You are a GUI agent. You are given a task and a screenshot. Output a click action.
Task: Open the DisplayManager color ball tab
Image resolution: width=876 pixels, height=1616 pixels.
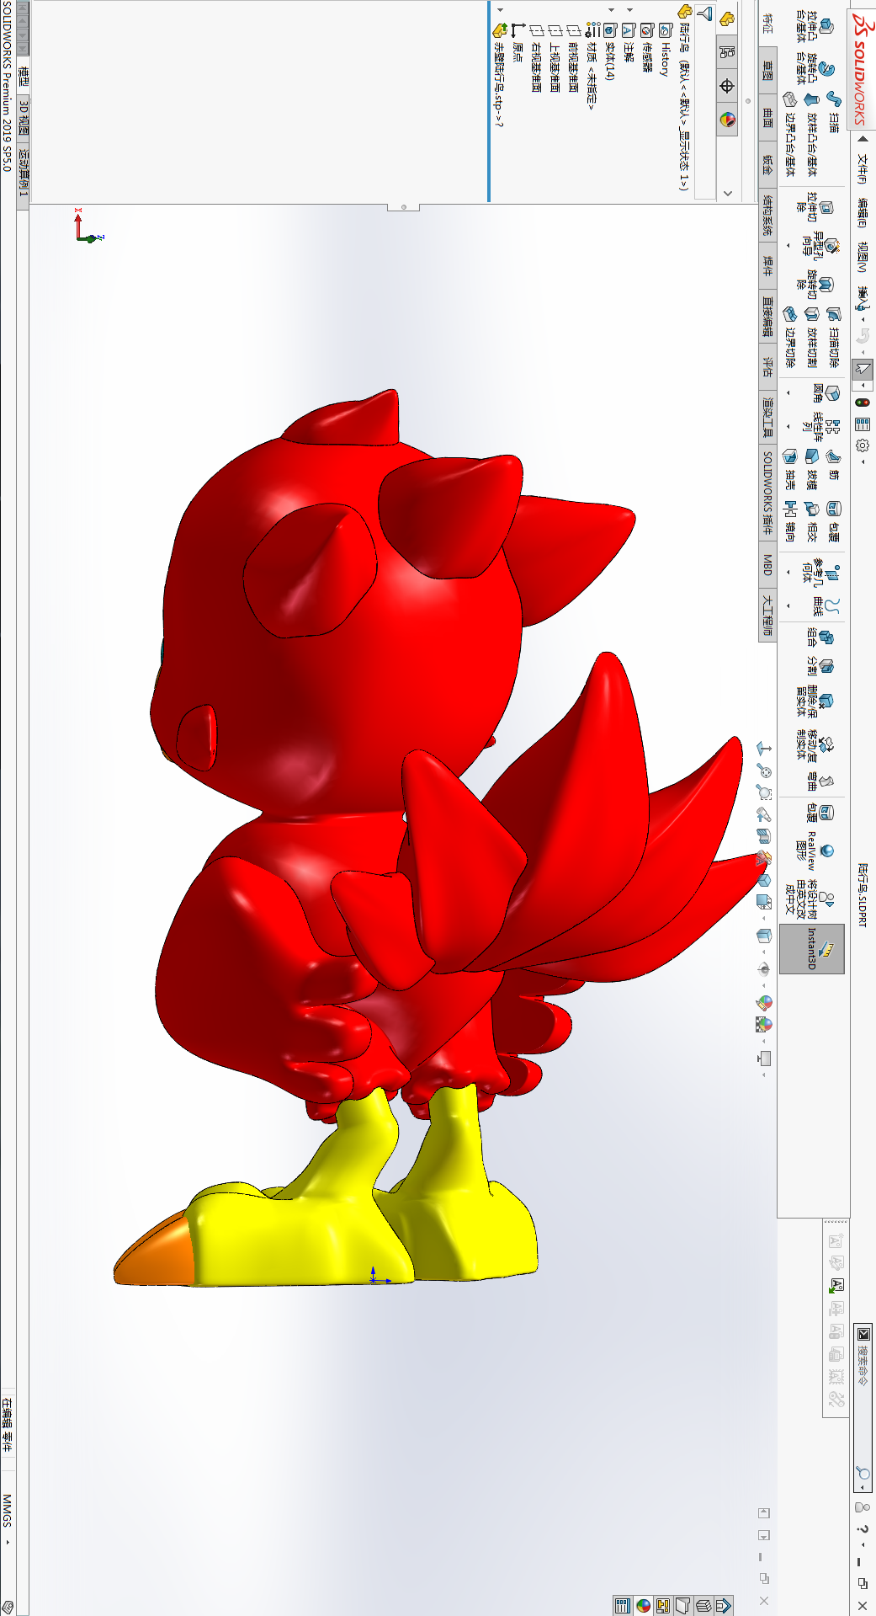727,120
